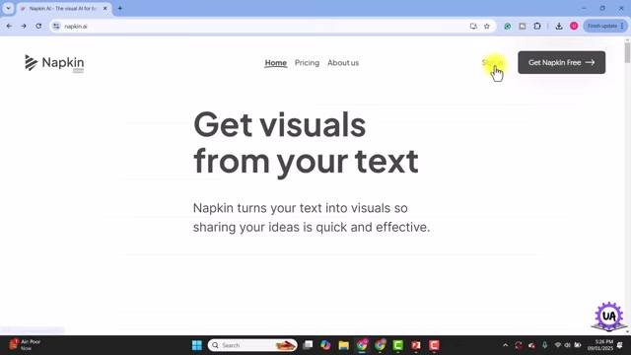Launch Copilot from taskbar
The width and height of the screenshot is (631, 355).
[x=325, y=345]
